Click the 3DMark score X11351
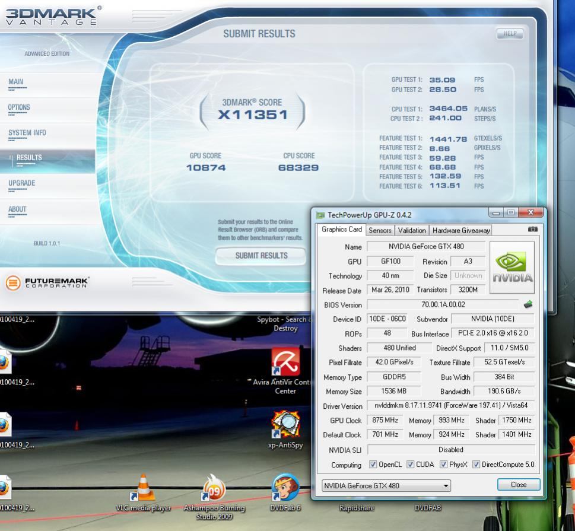The height and width of the screenshot is (531, 575). (x=253, y=115)
